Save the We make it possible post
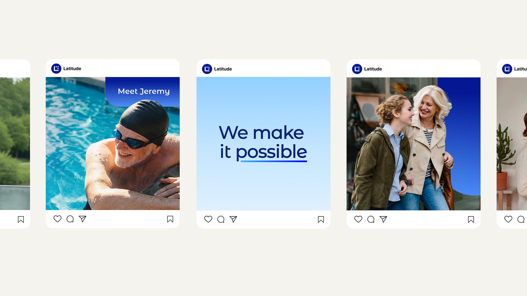This screenshot has height=296, width=527. click(x=321, y=219)
